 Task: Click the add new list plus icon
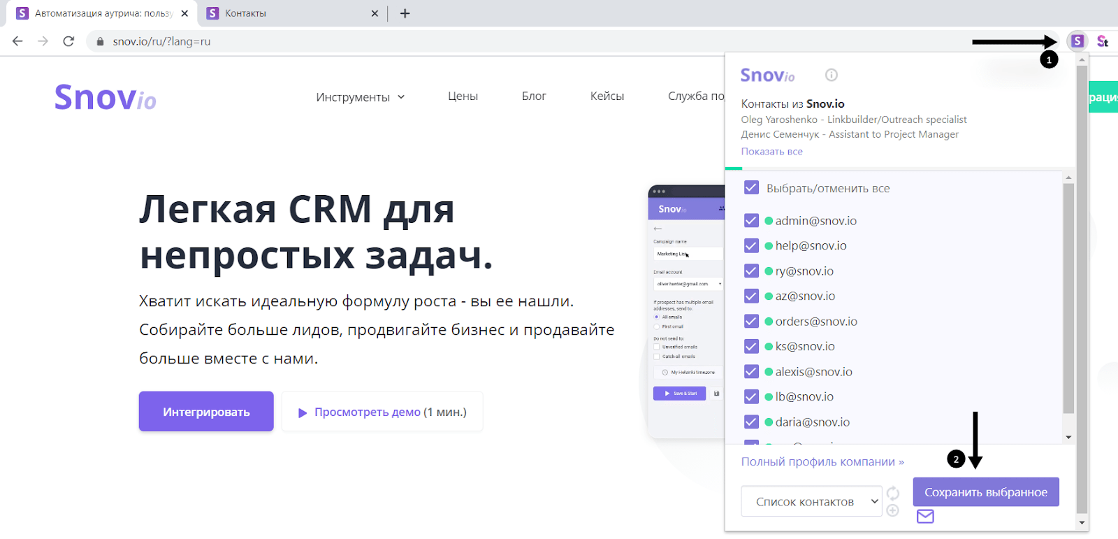coord(892,510)
